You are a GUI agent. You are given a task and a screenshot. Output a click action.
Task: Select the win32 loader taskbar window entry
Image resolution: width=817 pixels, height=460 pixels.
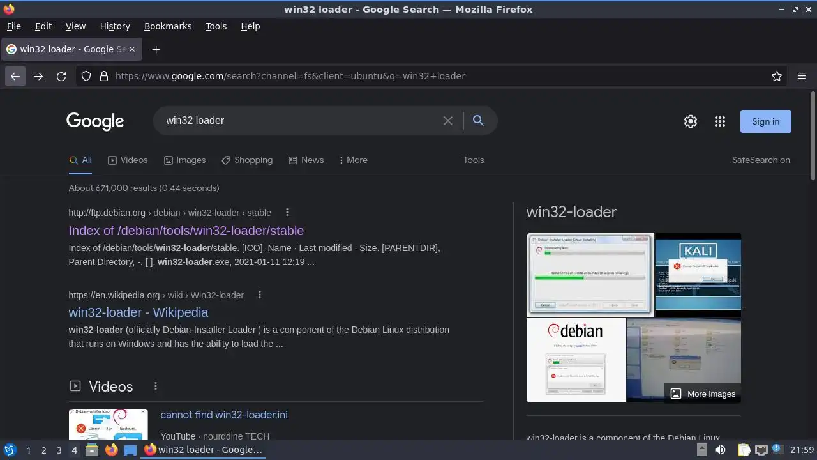click(204, 450)
